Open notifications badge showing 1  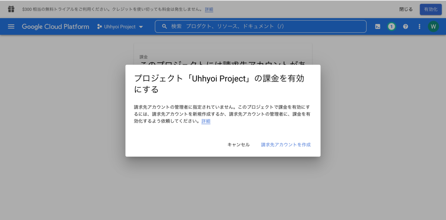tap(391, 27)
